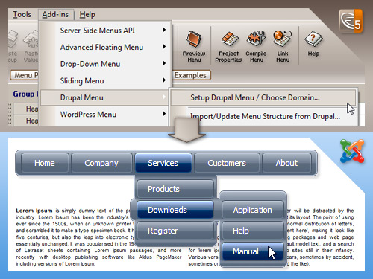The width and height of the screenshot is (373, 279).
Task: Select Sliding Menu entry
Action: click(x=105, y=81)
